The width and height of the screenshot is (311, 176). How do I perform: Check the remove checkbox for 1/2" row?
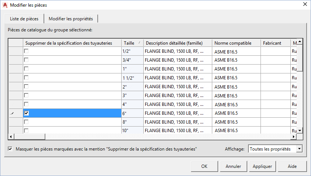[x=27, y=51]
